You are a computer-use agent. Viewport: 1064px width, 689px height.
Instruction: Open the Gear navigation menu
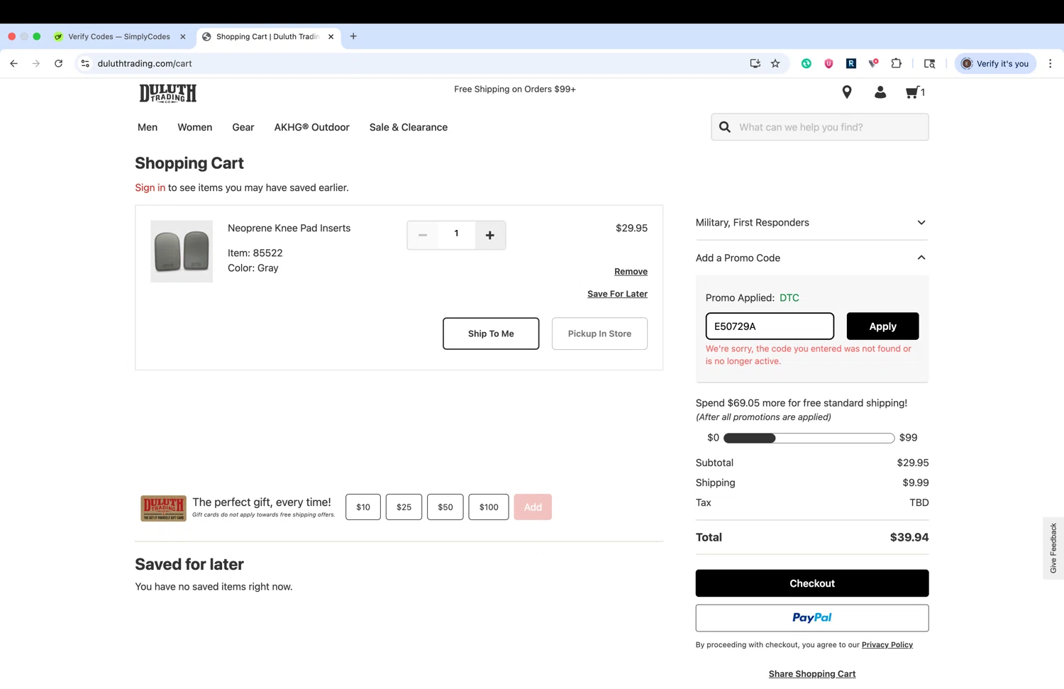(243, 128)
